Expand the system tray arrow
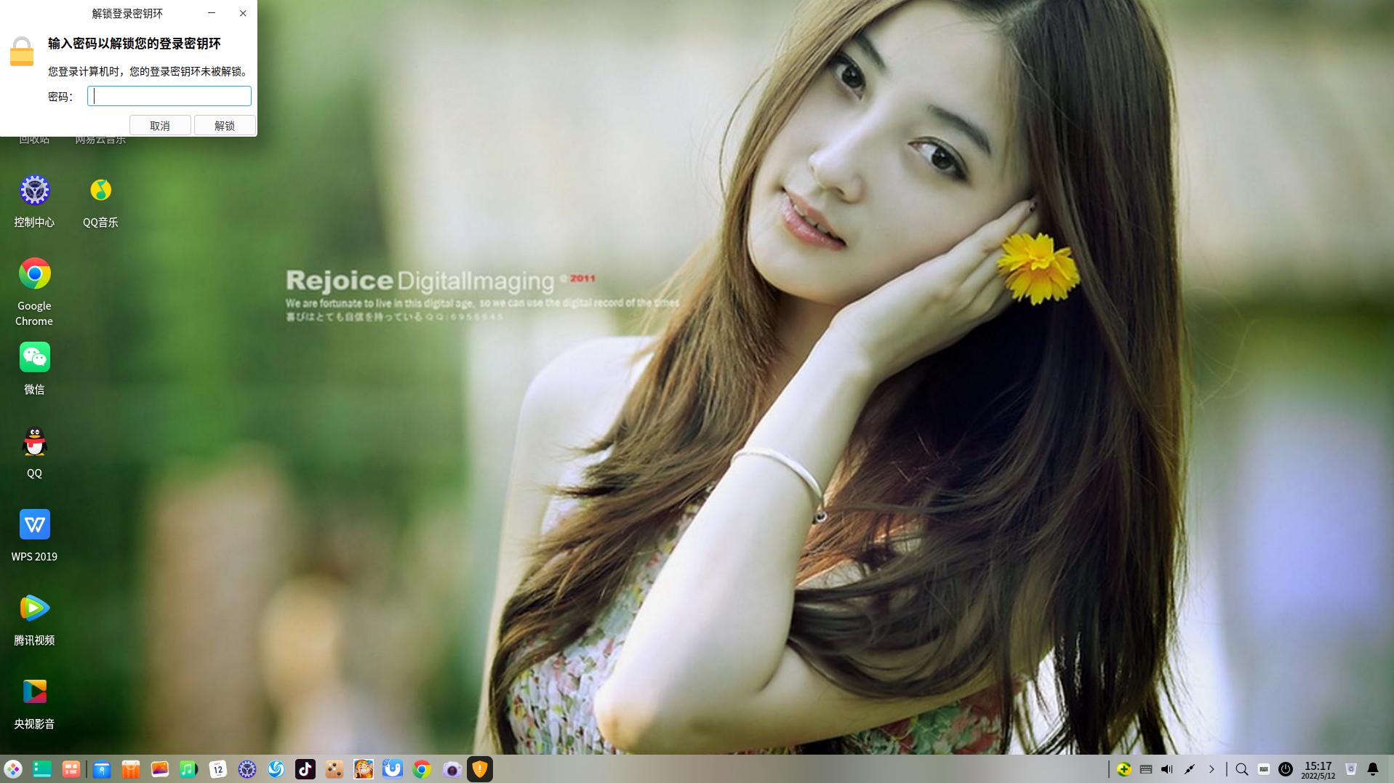Image resolution: width=1394 pixels, height=783 pixels. 1211,769
